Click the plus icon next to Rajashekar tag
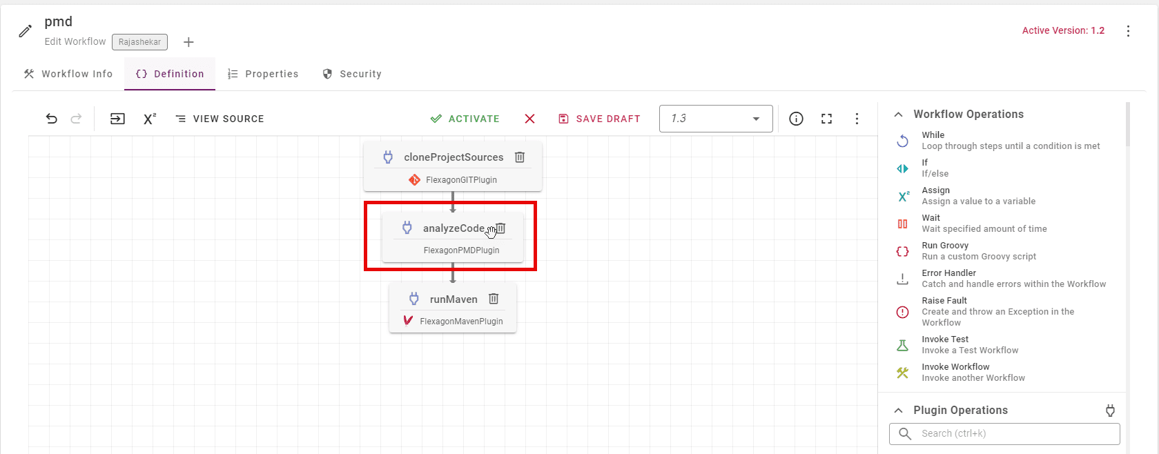The width and height of the screenshot is (1159, 454). (188, 42)
